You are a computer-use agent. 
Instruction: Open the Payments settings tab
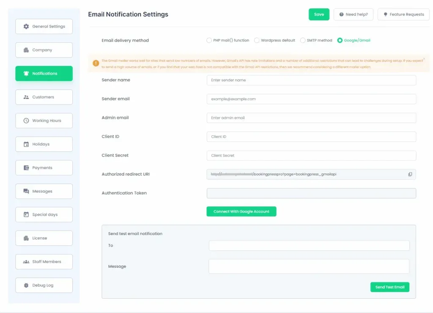pos(44,167)
